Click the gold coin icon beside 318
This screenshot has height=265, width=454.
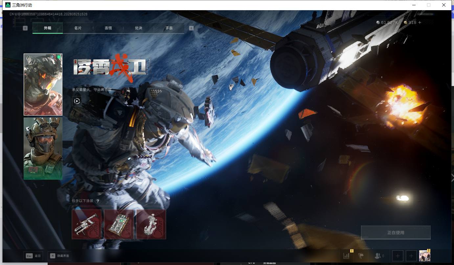coord(406,22)
